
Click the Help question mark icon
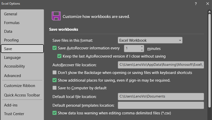(x=196, y=4)
